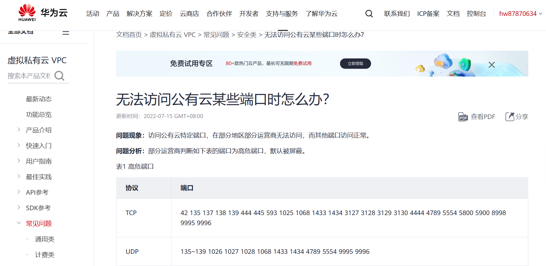Click 安全类 in the breadcrumb
This screenshot has width=546, height=266.
point(247,35)
